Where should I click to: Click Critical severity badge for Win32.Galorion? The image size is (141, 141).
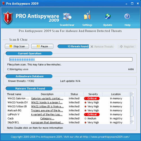(x=92, y=98)
